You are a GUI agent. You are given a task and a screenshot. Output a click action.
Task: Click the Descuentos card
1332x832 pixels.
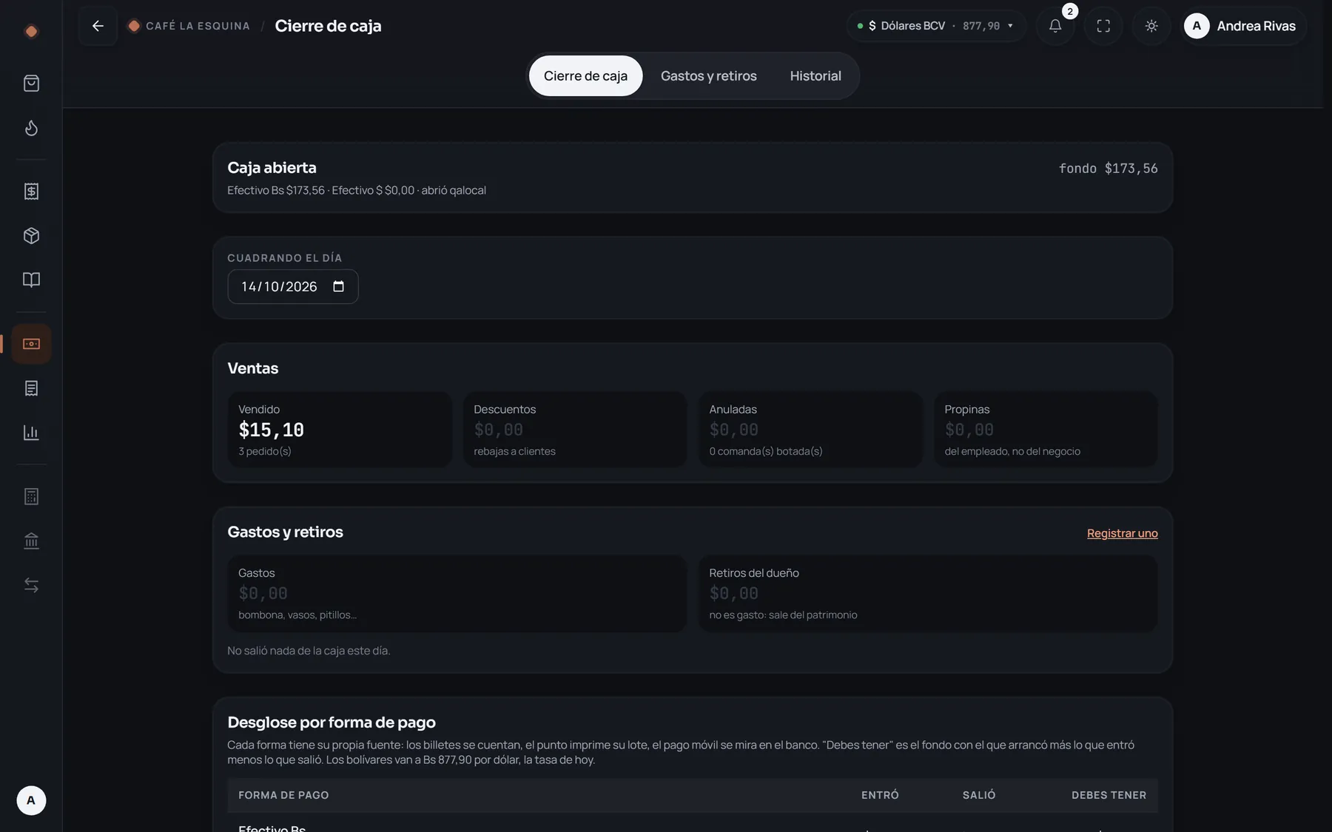click(575, 430)
